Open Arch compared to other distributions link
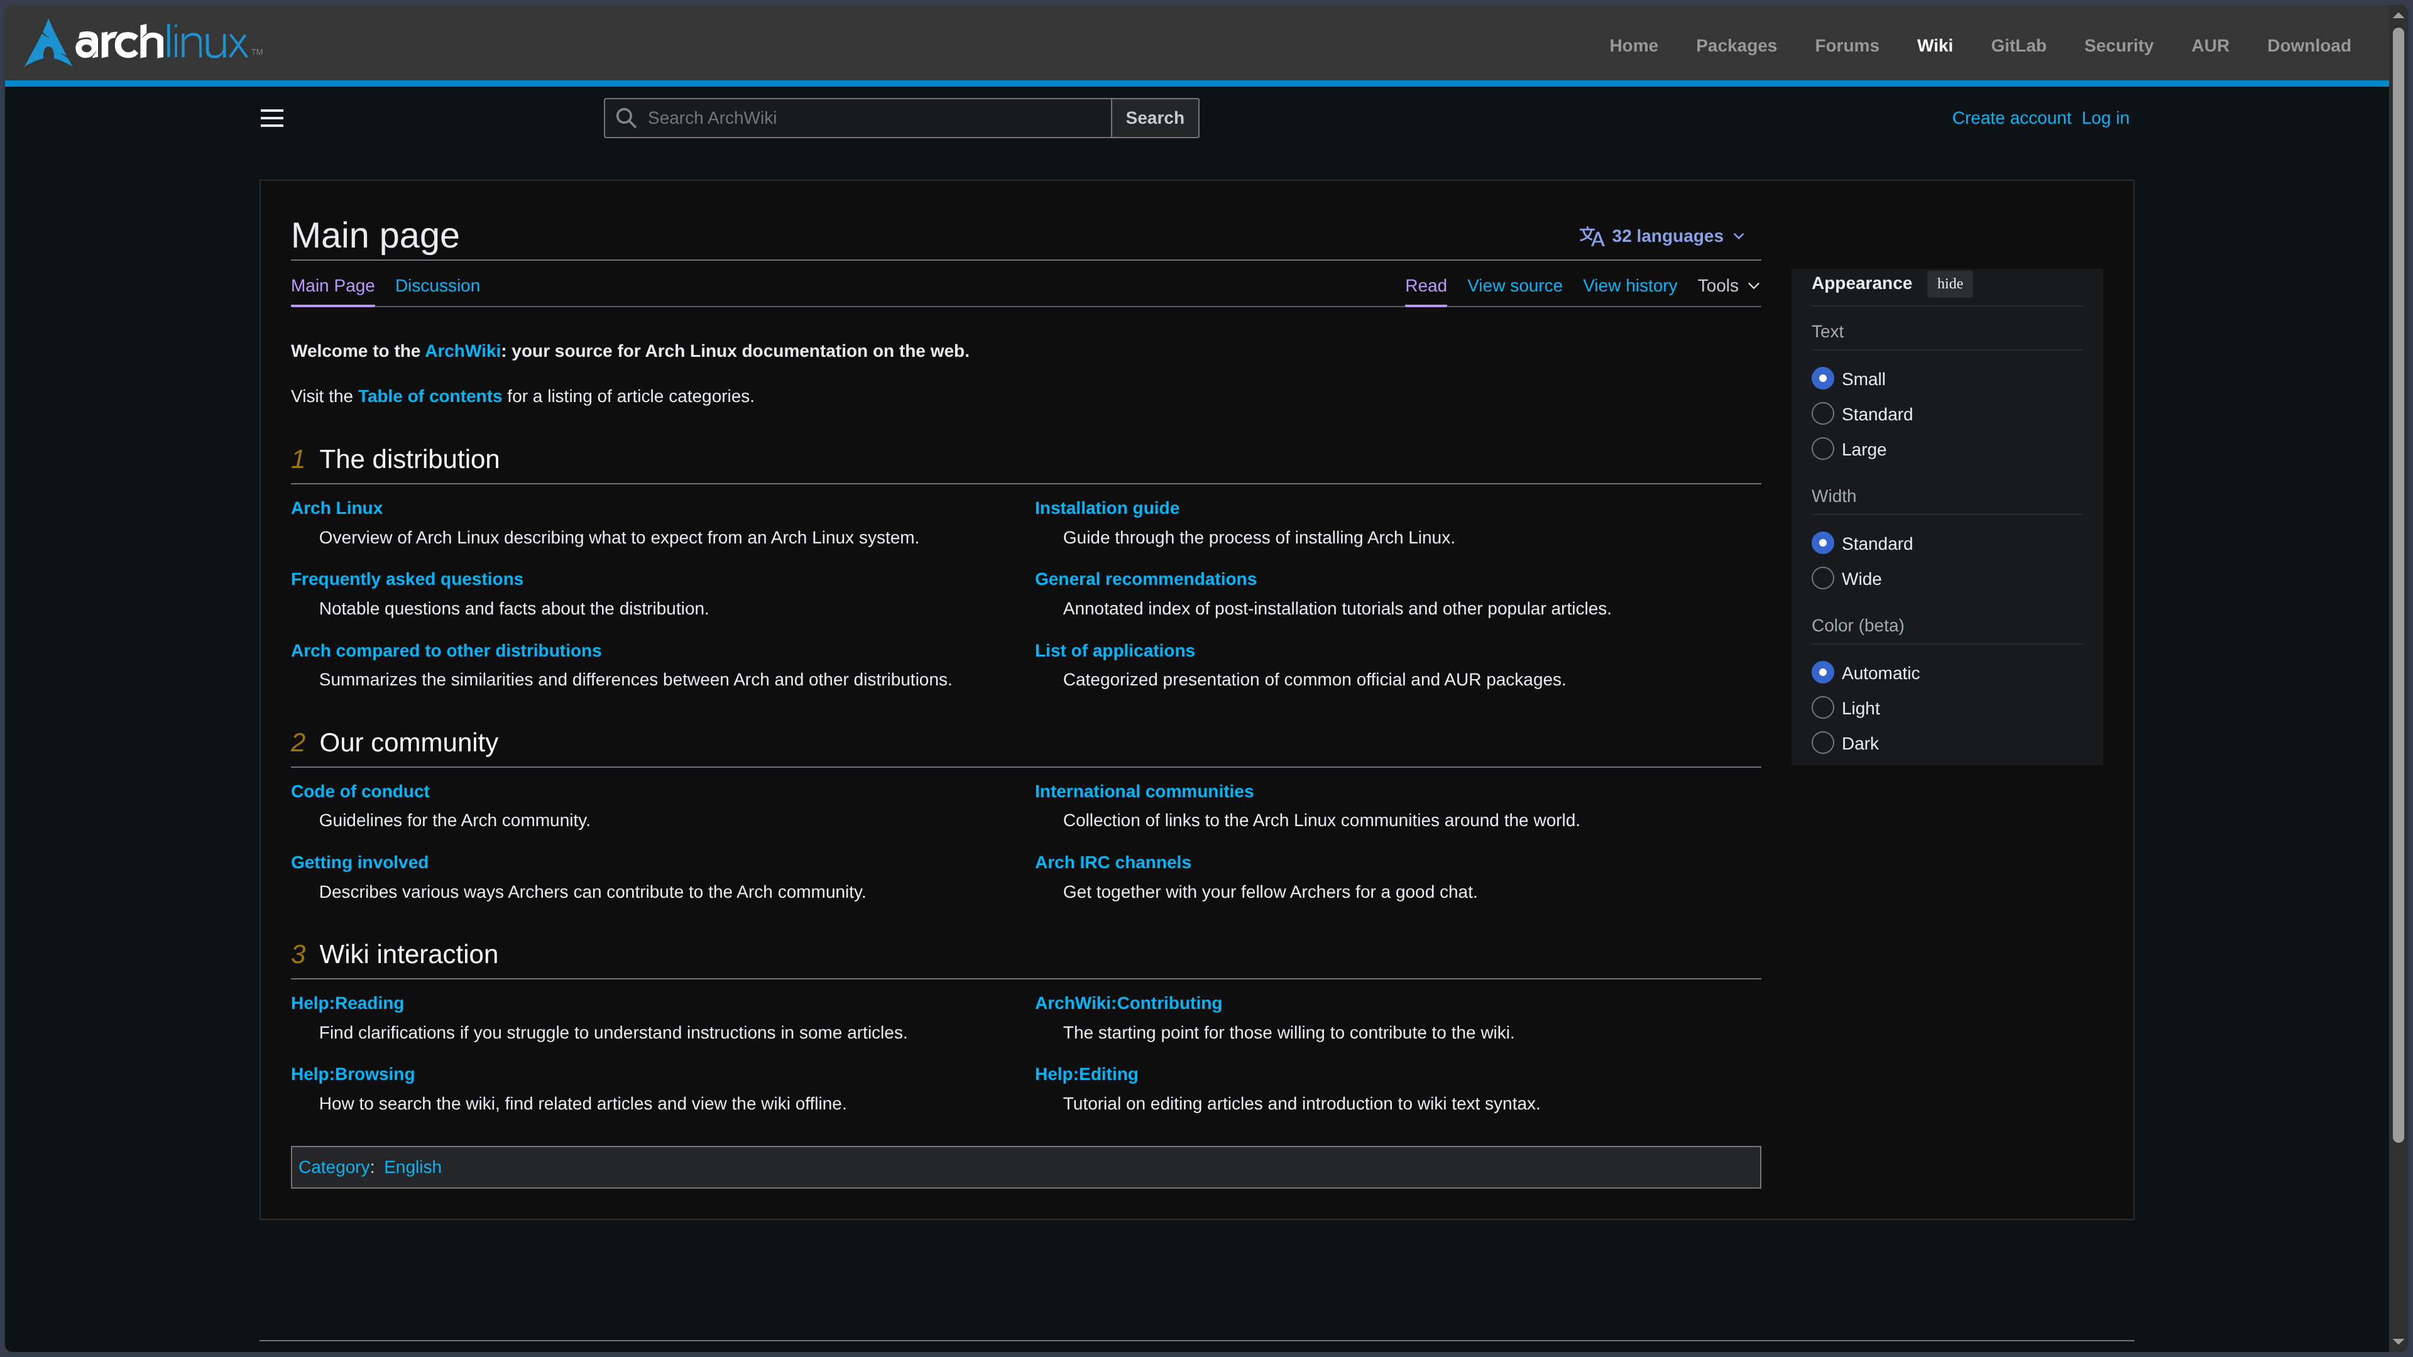2413x1357 pixels. pos(446,651)
